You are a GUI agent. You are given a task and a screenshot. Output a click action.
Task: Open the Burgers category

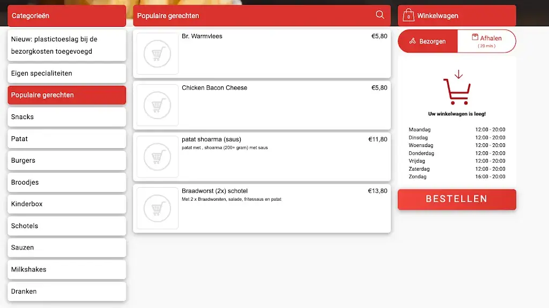[x=66, y=160]
